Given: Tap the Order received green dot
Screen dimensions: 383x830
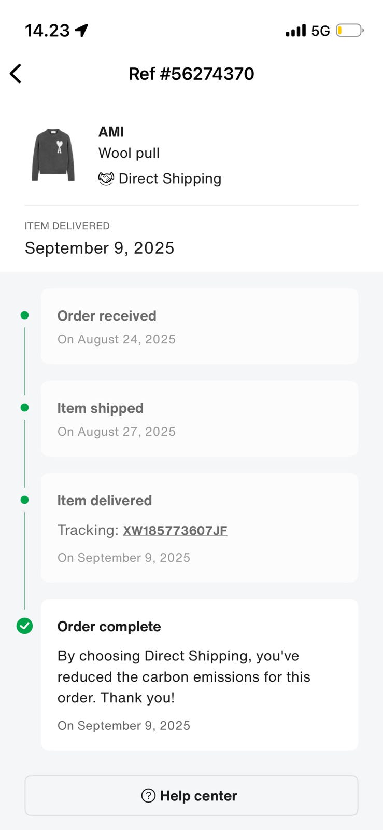Looking at the screenshot, I should [24, 315].
